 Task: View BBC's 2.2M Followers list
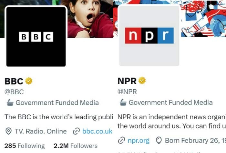(76, 146)
